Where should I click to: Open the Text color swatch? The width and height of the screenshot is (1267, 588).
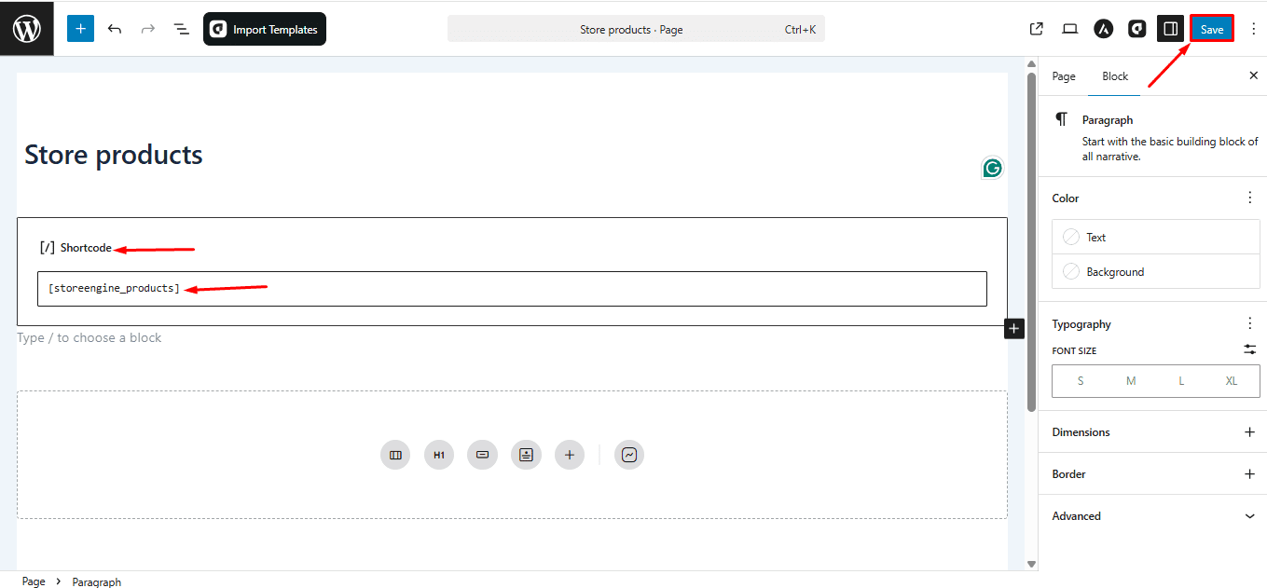1155,237
